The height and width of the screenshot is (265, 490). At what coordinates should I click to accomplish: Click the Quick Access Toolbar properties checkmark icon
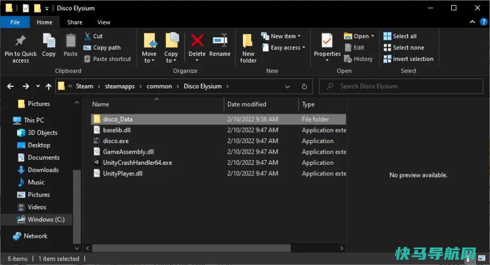[x=26, y=8]
